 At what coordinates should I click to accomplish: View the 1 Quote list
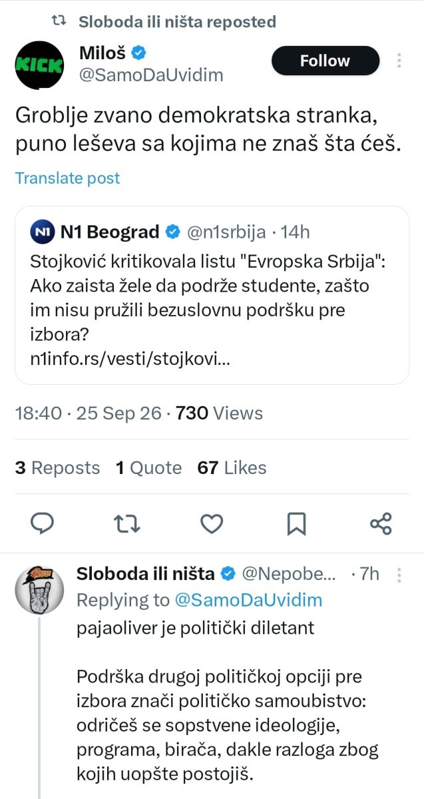click(x=148, y=468)
